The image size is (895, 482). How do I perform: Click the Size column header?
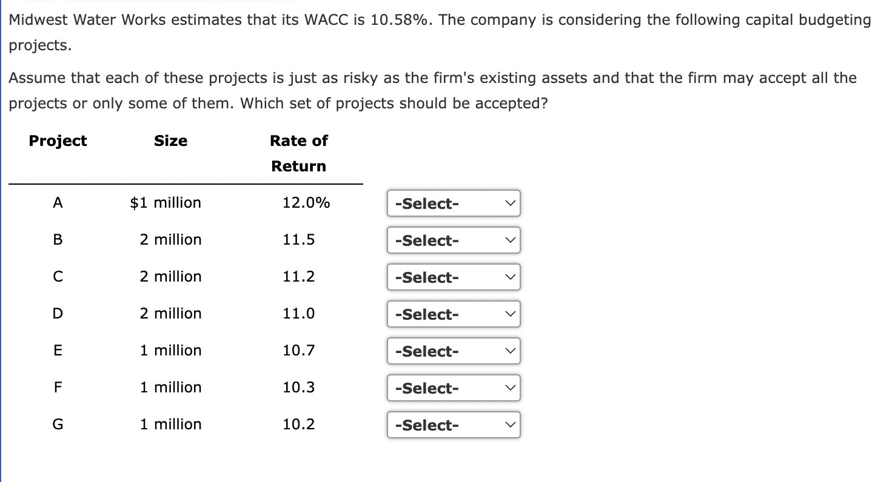[x=170, y=140]
